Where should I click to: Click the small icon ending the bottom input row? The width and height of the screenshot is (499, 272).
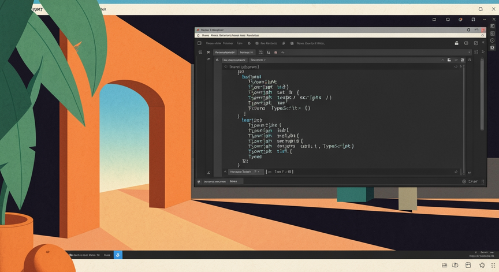pyautogui.click(x=456, y=172)
